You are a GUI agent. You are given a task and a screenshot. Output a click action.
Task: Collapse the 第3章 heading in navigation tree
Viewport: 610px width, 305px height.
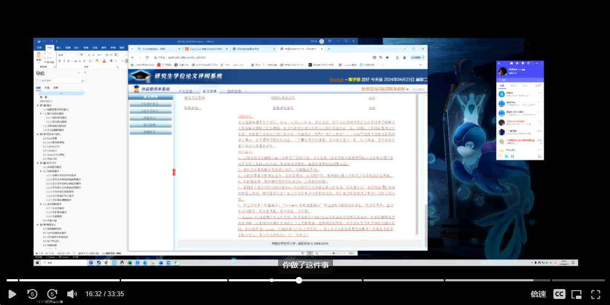38,163
